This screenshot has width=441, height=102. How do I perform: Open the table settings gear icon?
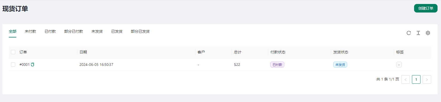click(x=428, y=33)
